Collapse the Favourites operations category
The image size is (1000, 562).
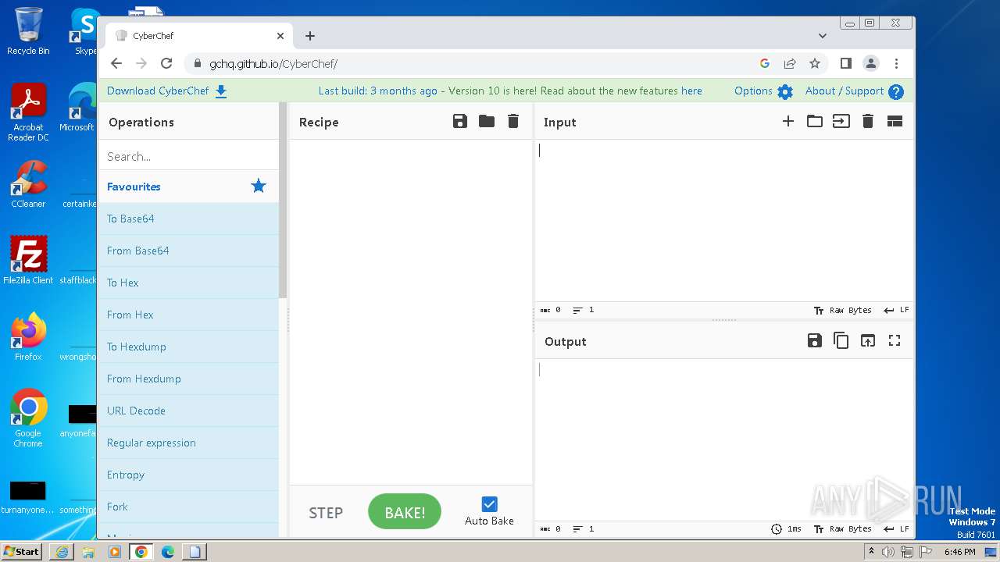[x=188, y=187]
